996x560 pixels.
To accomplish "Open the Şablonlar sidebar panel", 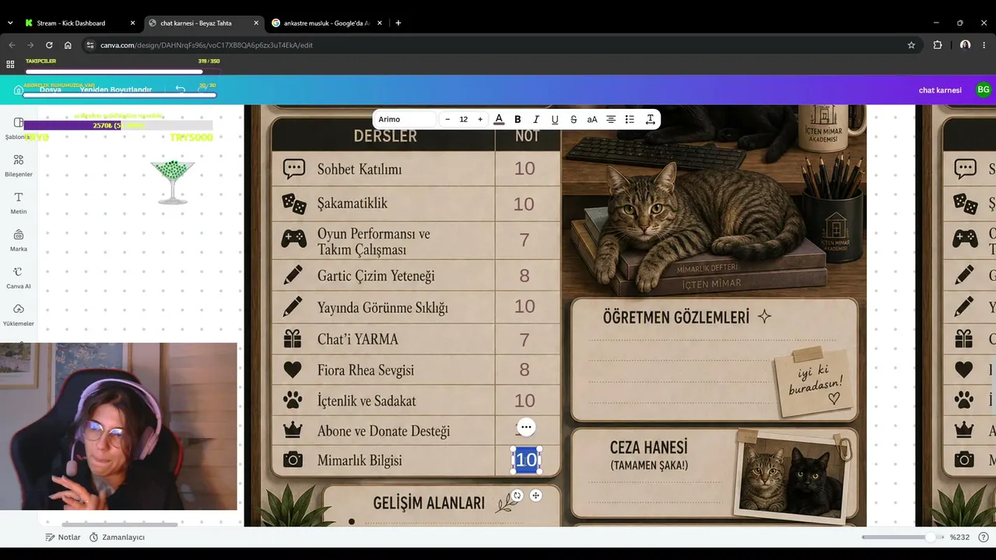I will [18, 128].
